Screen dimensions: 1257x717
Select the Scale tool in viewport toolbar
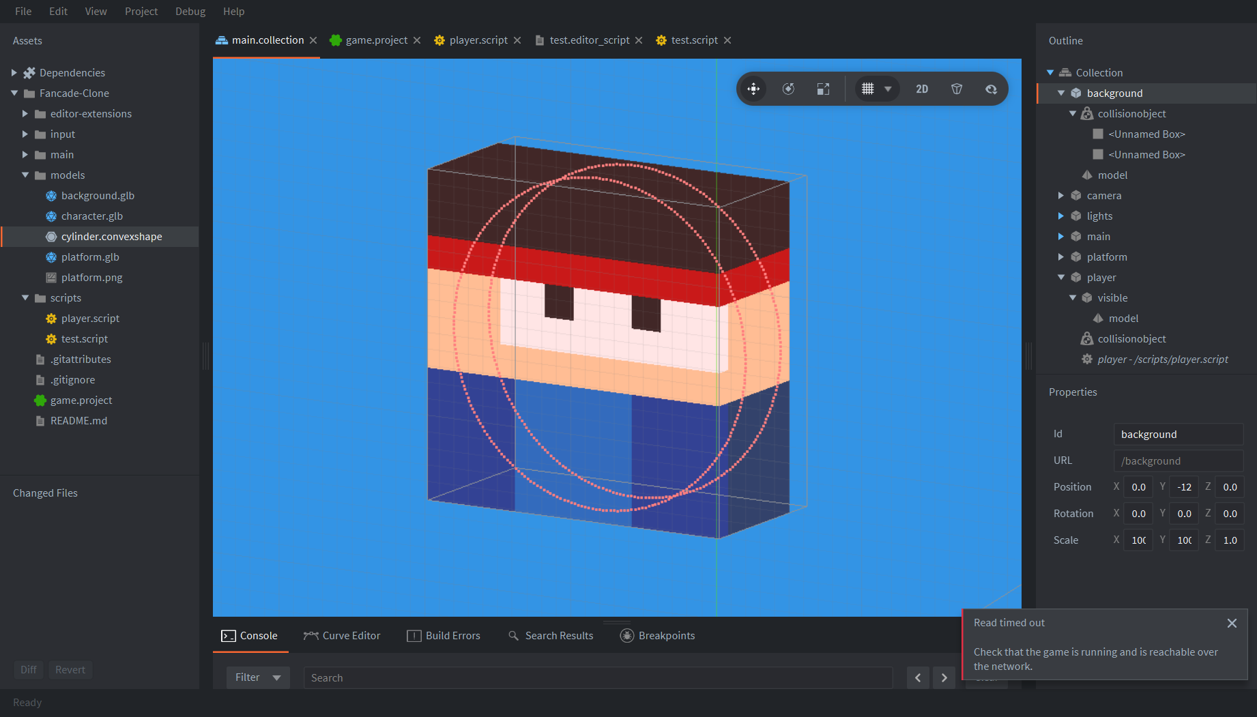823,89
